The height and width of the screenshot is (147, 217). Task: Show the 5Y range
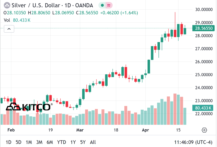[83, 142]
